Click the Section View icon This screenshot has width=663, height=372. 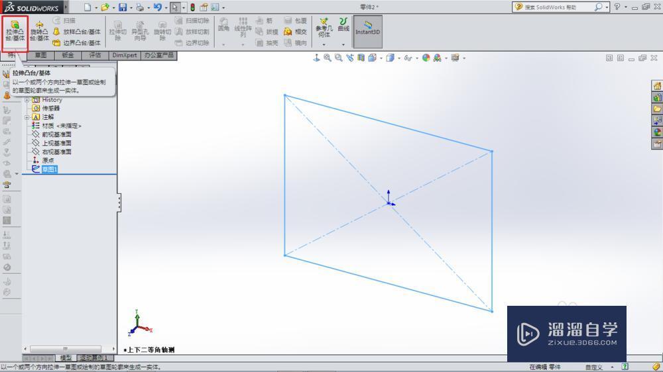point(361,58)
